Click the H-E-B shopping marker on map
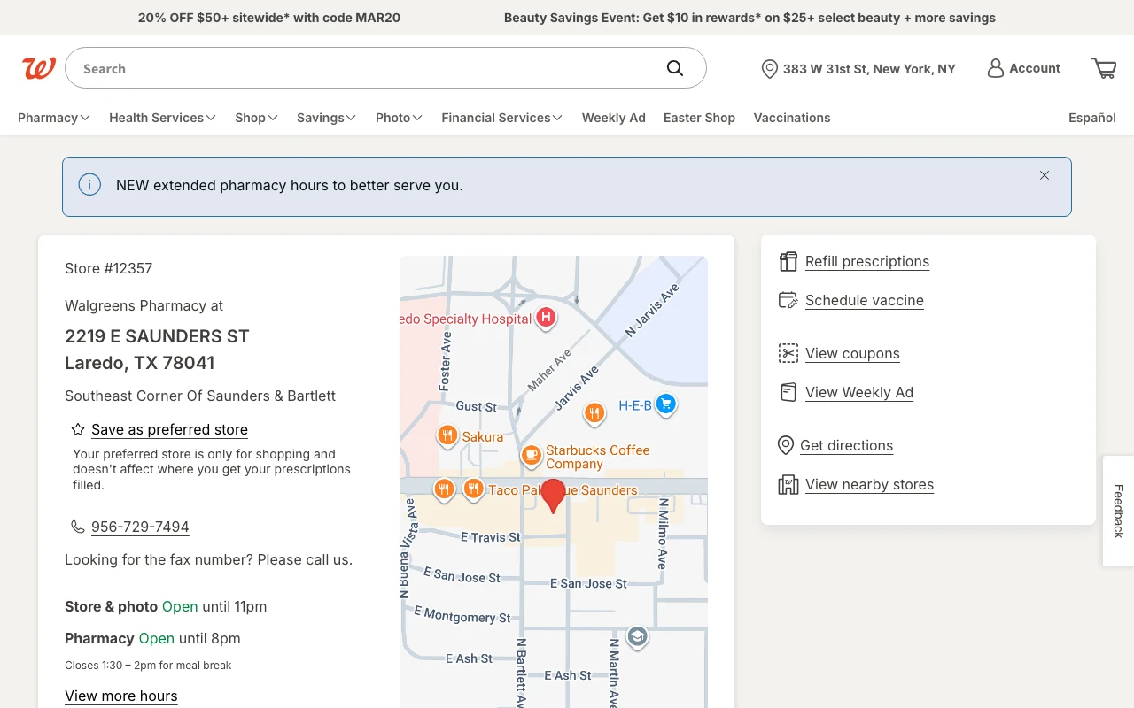Viewport: 1134px width, 708px height. click(666, 404)
